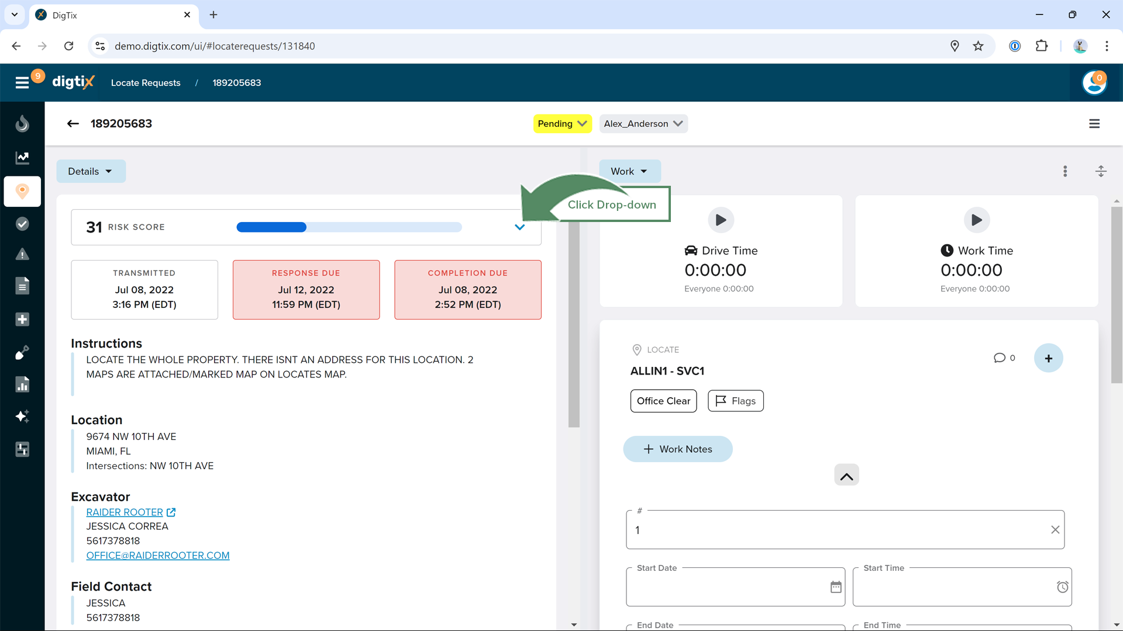Open the RAIDER ROOTER excavator link
Viewport: 1123px width, 631px height.
125,512
